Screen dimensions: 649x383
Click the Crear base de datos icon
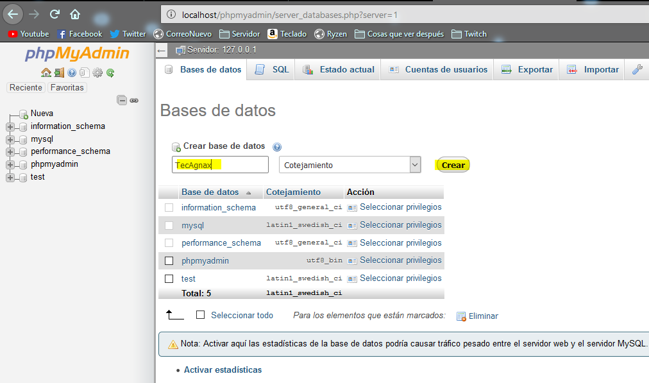pos(175,146)
